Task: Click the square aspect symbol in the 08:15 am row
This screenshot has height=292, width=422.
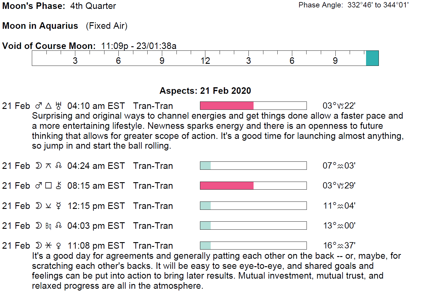Action: 49,186
